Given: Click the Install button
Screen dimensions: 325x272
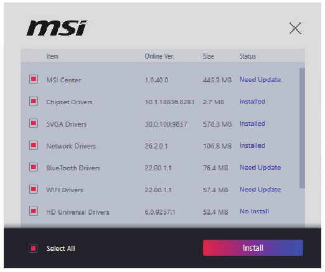Looking at the screenshot, I should coord(253,248).
